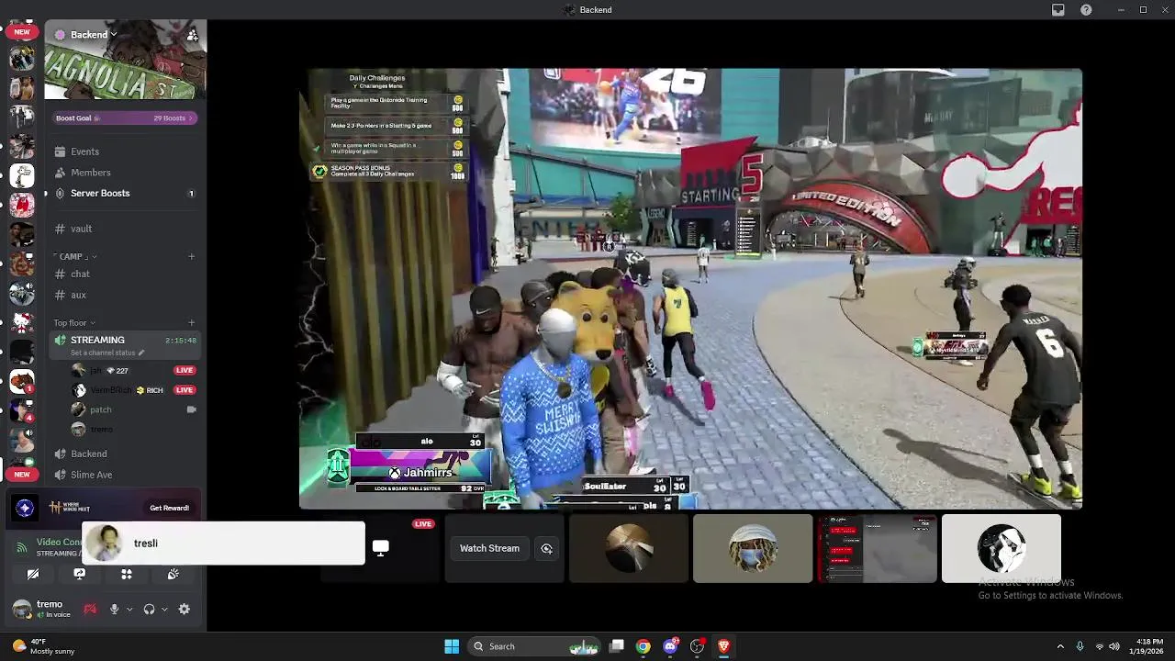Open the chat text channel
This screenshot has width=1175, height=661.
[126, 274]
